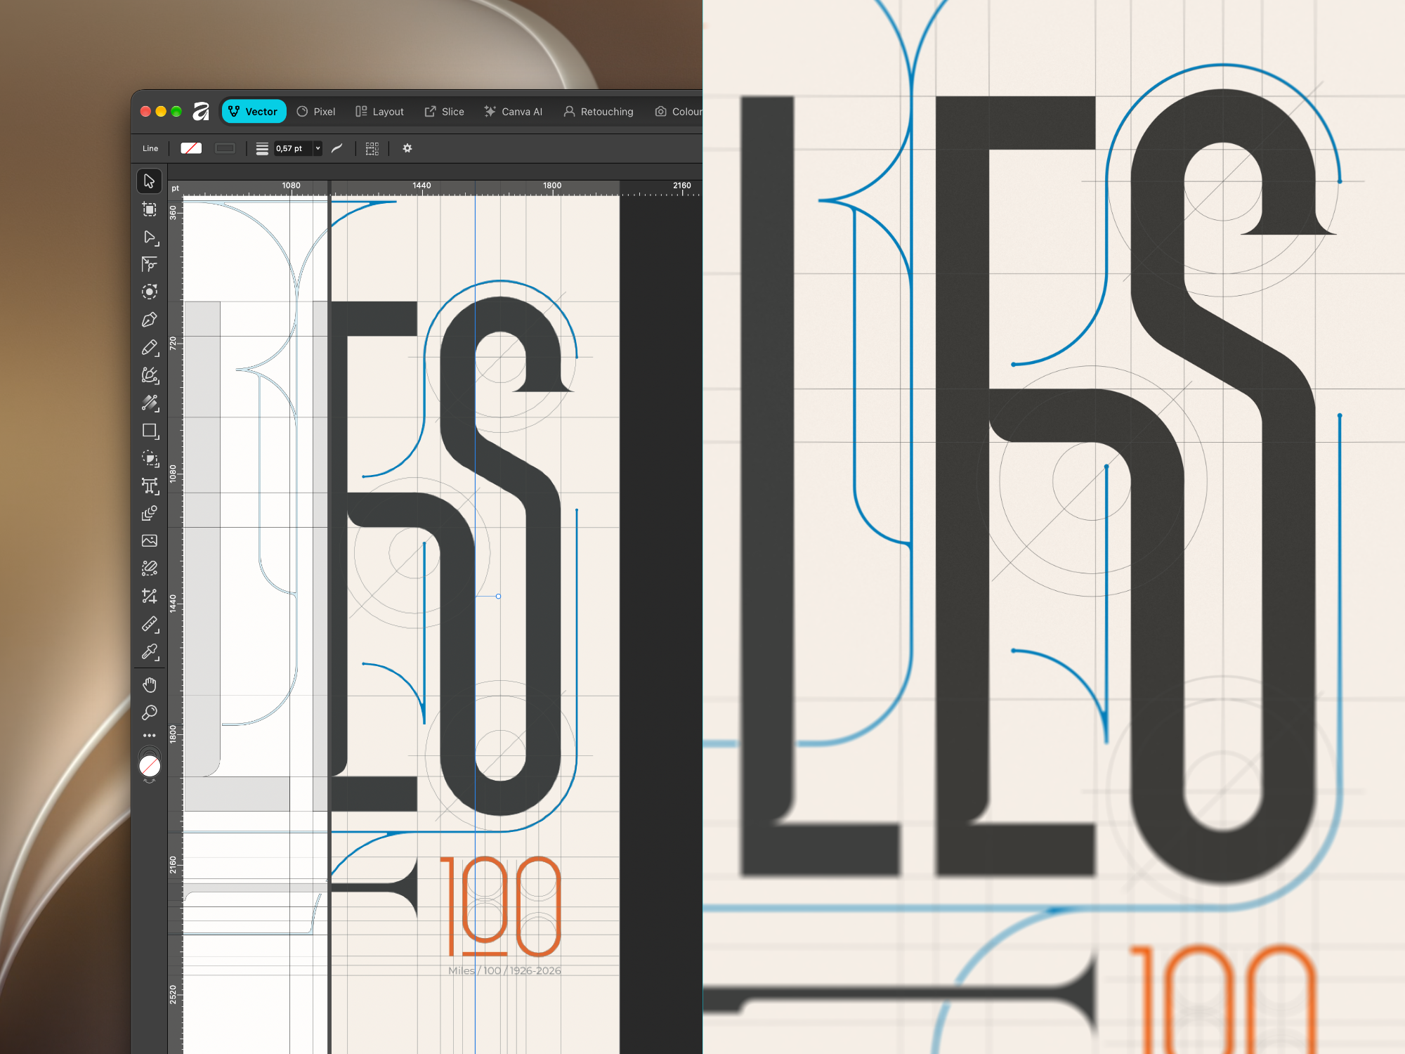Swap stroke and fill colours arrow

coord(149,781)
